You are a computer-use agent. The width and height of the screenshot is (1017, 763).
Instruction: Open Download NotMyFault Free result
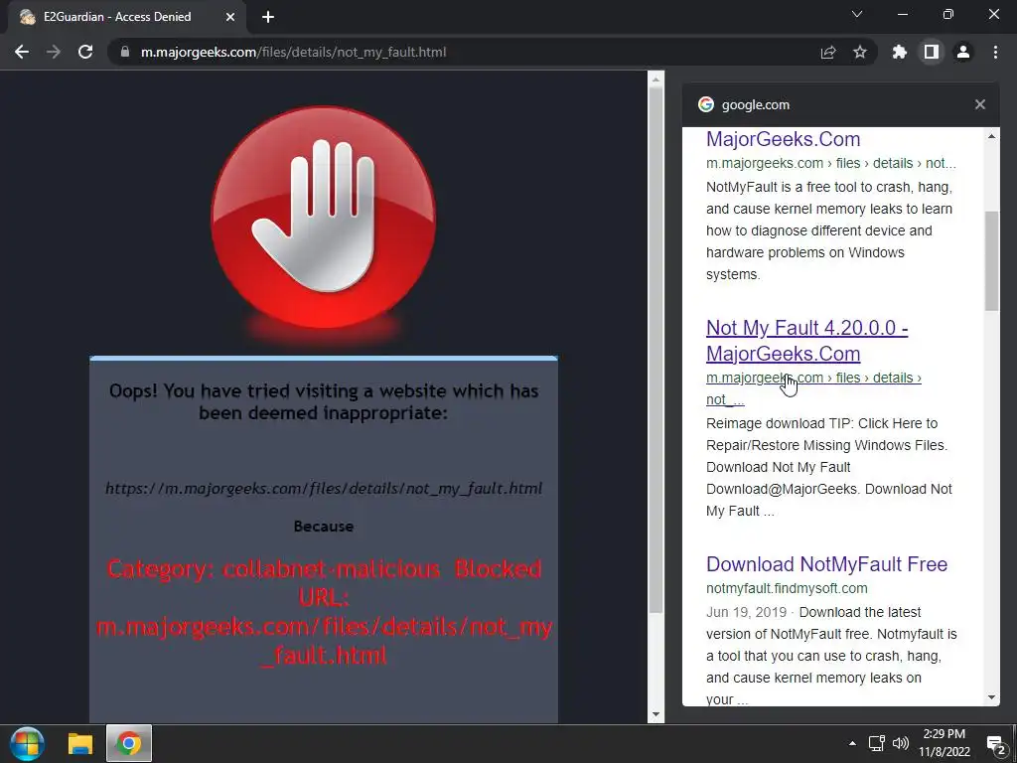click(826, 564)
